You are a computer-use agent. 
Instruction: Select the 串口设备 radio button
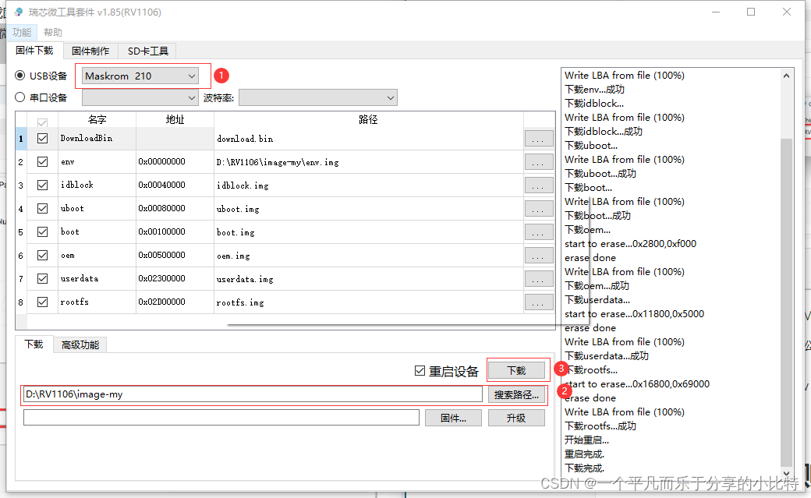tap(20, 97)
